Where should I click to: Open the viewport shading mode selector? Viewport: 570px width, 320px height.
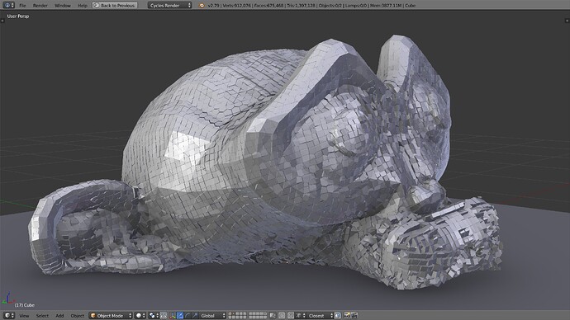pos(140,316)
